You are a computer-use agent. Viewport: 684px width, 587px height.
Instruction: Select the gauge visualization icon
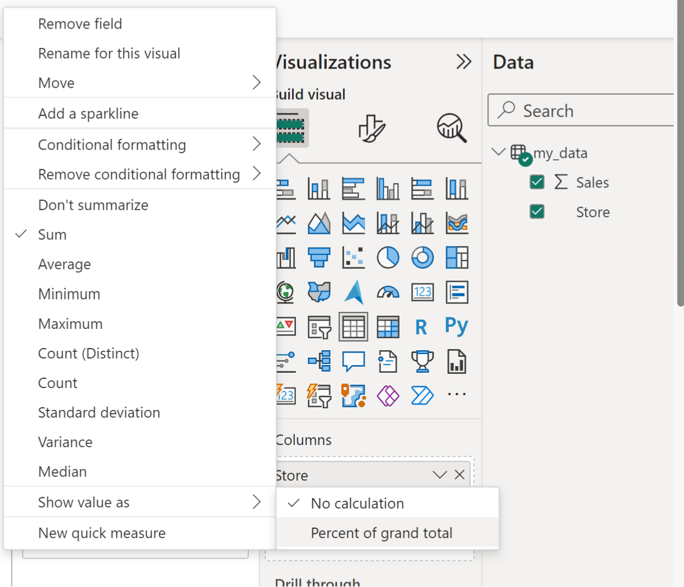(x=388, y=292)
